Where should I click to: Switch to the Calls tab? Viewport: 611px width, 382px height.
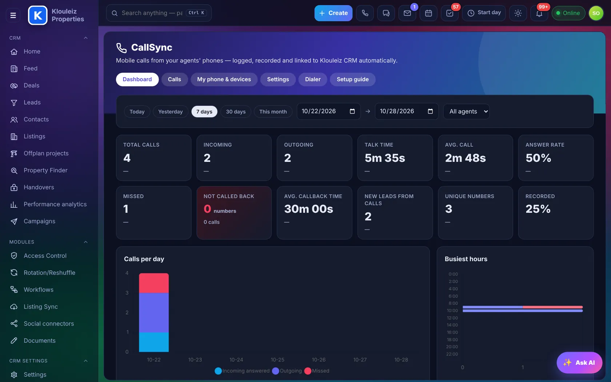[x=174, y=79]
